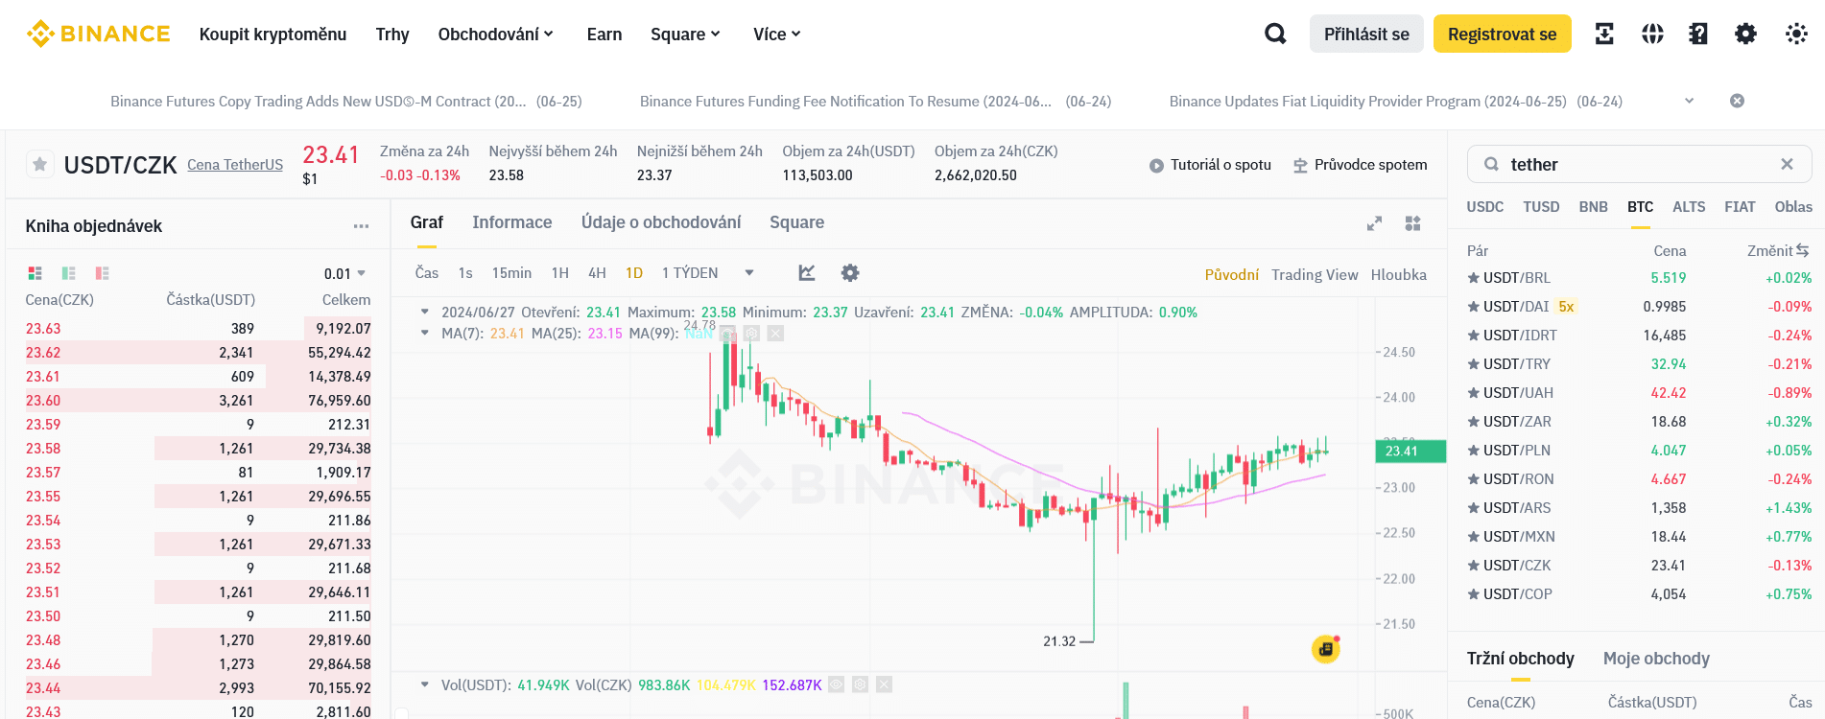Open MA indicator settings
This screenshot has width=1825, height=719.
[752, 334]
